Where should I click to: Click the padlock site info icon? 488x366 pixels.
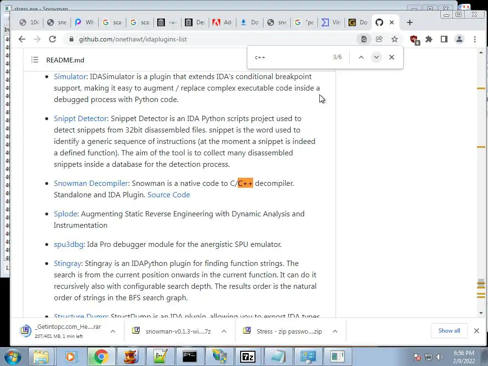[71, 39]
